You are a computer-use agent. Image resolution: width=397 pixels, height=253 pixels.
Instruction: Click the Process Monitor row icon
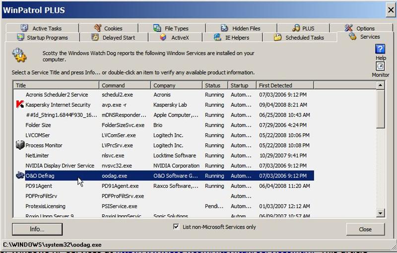(x=20, y=145)
